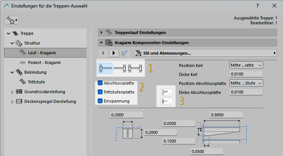Select lower wedge profile option icon
Screen dimensions: 283x156
pyautogui.click(x=166, y=101)
